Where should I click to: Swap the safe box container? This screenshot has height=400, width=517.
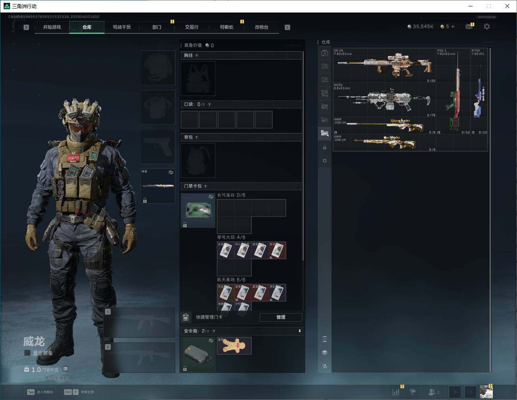click(211, 341)
